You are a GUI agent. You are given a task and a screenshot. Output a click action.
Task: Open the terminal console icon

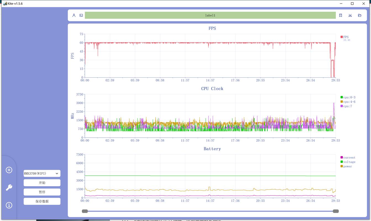pos(81,15)
